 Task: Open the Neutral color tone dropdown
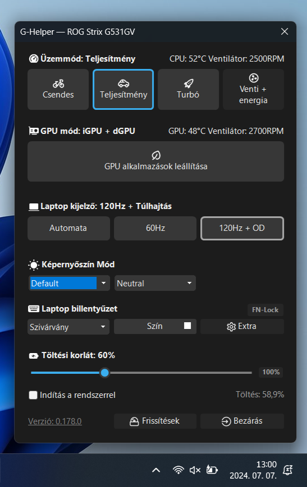155,283
